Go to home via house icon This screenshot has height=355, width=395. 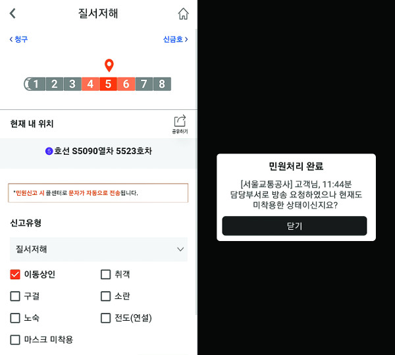coord(184,14)
